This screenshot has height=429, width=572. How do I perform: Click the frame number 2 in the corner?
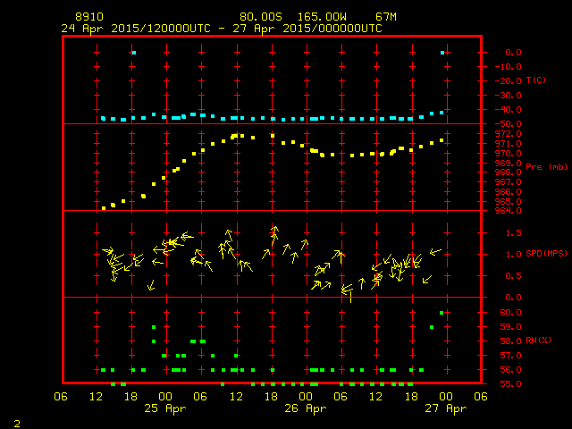coord(17,424)
